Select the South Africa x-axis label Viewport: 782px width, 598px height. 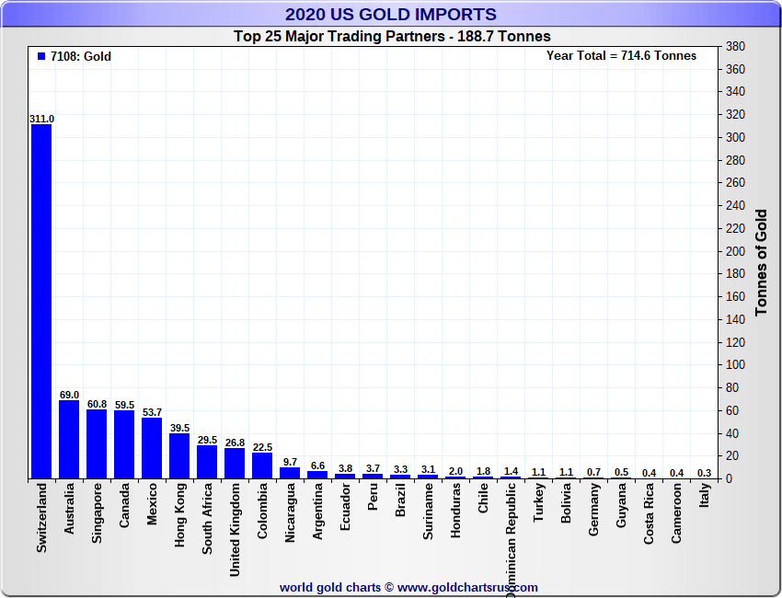click(x=208, y=519)
